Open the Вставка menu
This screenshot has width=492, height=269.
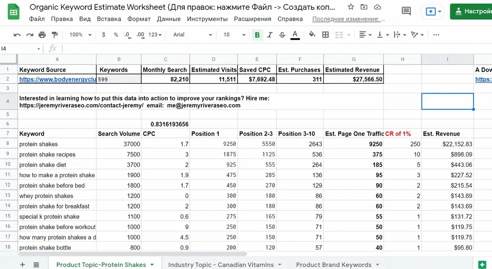click(x=109, y=19)
